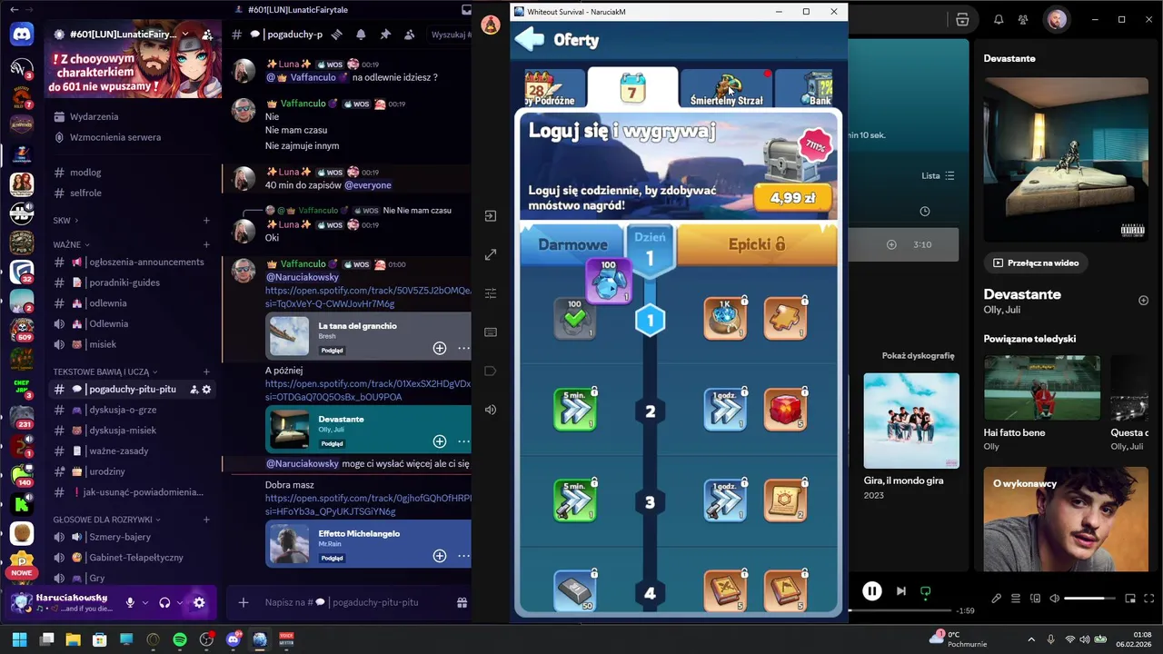Image resolution: width=1163 pixels, height=654 pixels.
Task: Open notification bell in Discord channel header
Action: click(361, 35)
